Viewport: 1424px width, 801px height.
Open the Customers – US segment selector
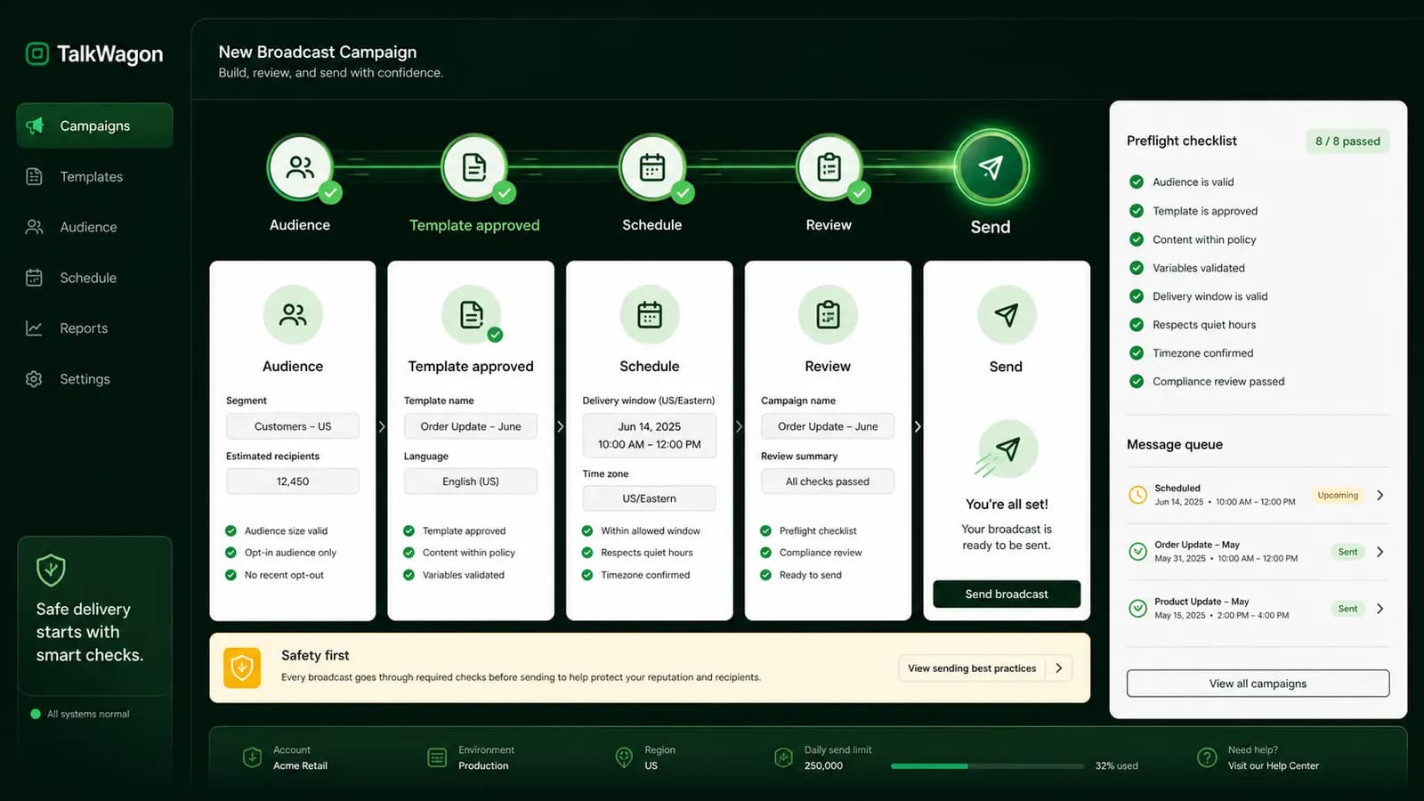tap(293, 426)
